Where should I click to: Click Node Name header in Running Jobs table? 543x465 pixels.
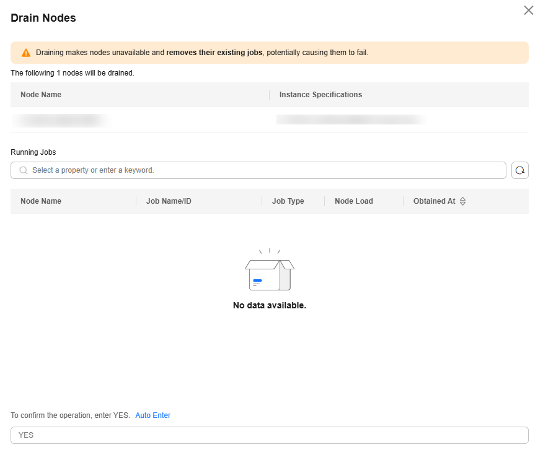[x=41, y=201]
